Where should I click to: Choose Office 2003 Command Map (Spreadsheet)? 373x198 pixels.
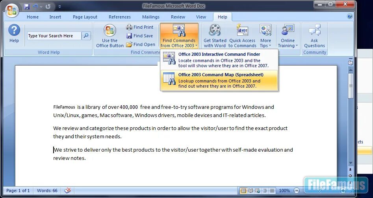pyautogui.click(x=219, y=80)
